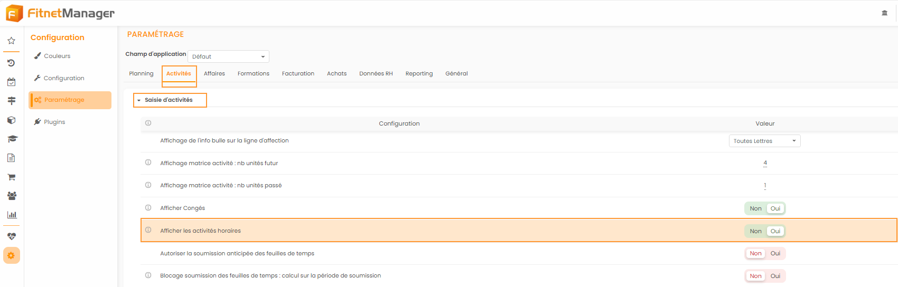Click info icon beside Afficher Congés
This screenshot has width=898, height=287.
148,208
